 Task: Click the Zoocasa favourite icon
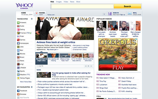pos(18,94)
